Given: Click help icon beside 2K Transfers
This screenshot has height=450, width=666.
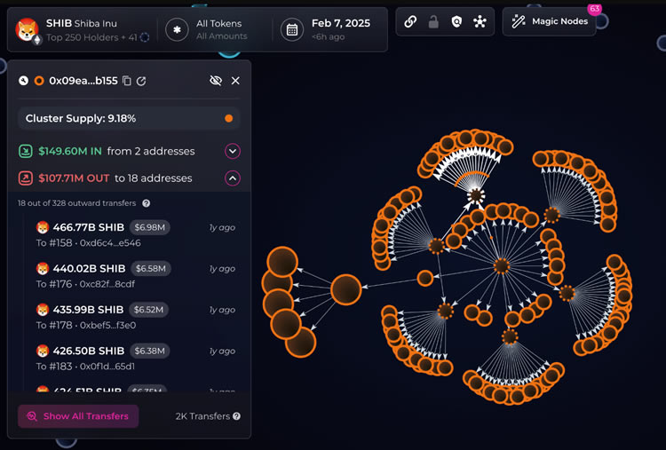Looking at the screenshot, I should pyautogui.click(x=236, y=416).
